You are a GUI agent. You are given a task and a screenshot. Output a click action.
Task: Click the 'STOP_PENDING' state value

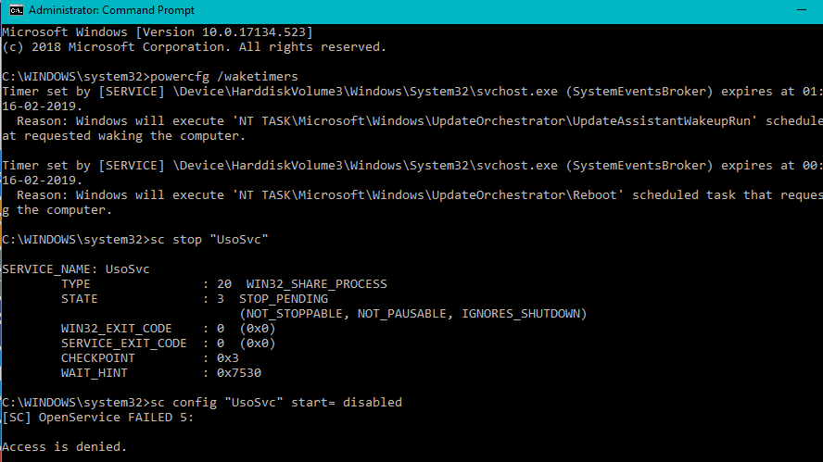click(284, 299)
